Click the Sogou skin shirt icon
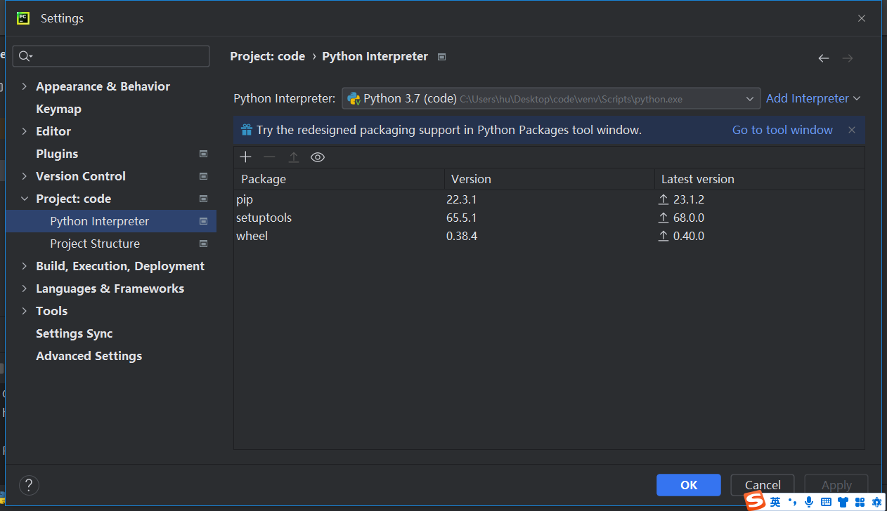The width and height of the screenshot is (887, 511). (x=843, y=502)
